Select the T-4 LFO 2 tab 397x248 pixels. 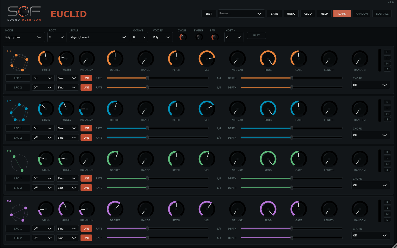pyautogui.click(x=18, y=238)
